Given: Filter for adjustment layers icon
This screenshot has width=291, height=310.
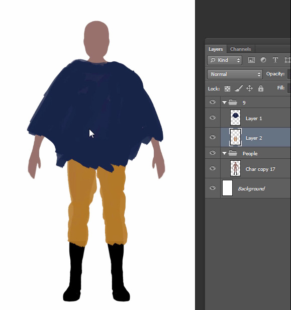Looking at the screenshot, I should 263,60.
